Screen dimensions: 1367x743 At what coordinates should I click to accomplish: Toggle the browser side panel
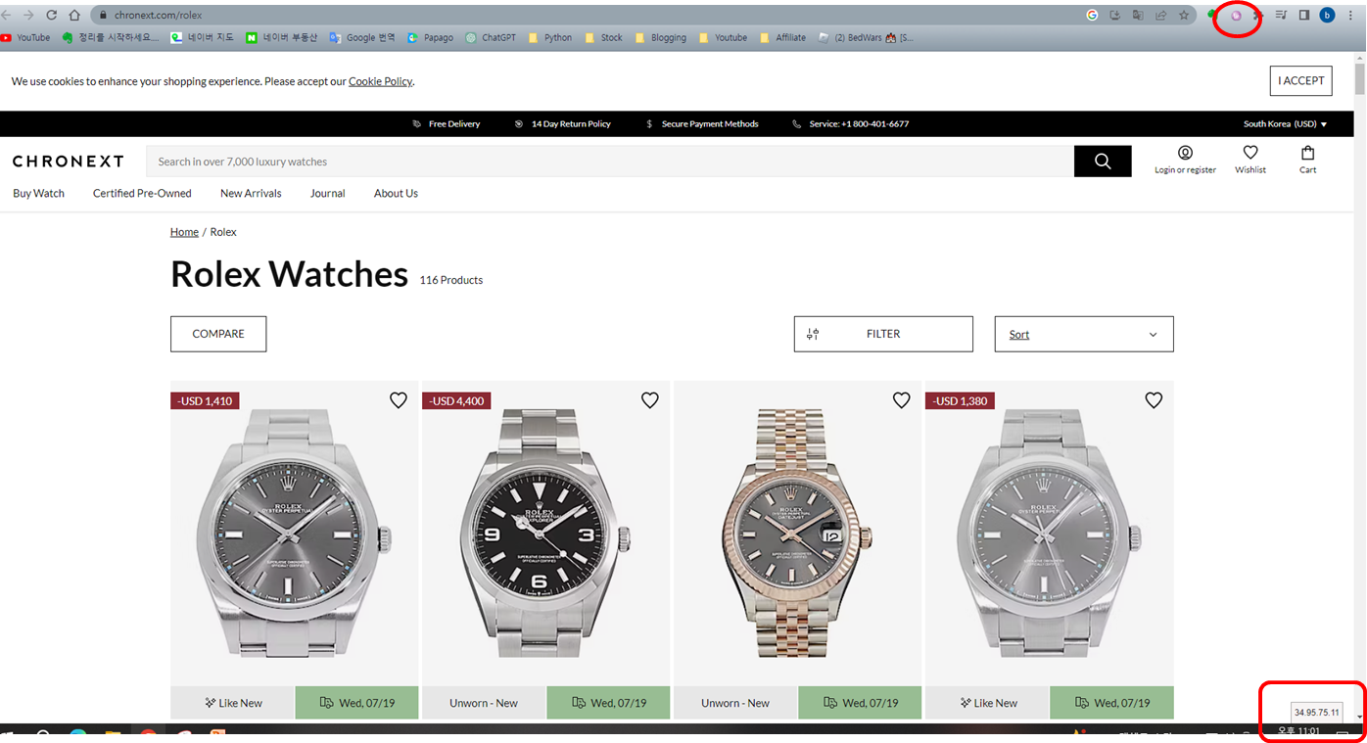1304,16
